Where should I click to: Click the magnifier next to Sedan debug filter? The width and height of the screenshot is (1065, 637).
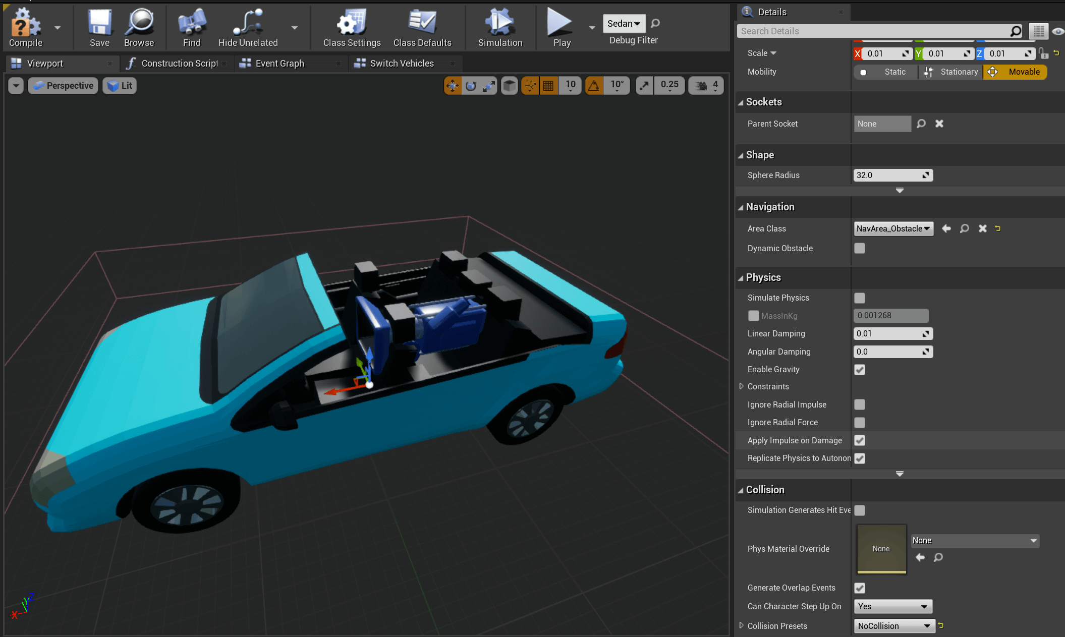655,23
